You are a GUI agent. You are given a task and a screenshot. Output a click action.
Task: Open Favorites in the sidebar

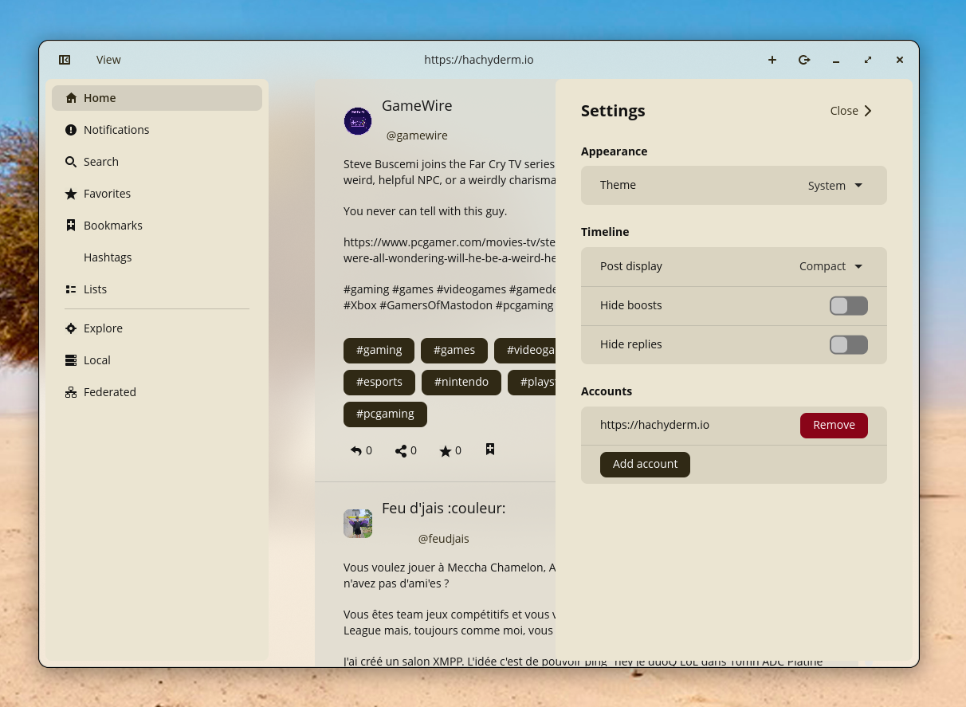tap(157, 194)
